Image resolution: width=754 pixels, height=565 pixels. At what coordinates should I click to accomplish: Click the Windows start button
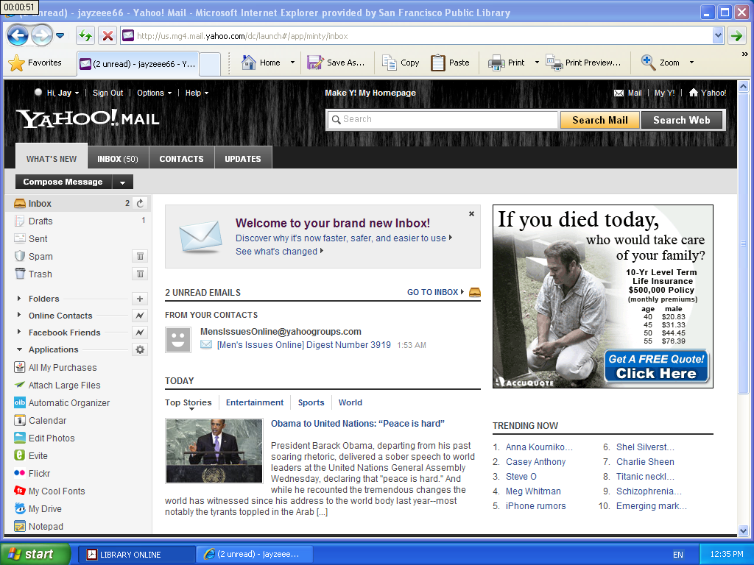tap(35, 554)
